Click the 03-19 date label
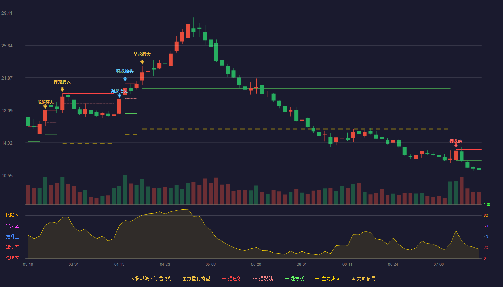This screenshot has height=287, width=503. pyautogui.click(x=28, y=264)
